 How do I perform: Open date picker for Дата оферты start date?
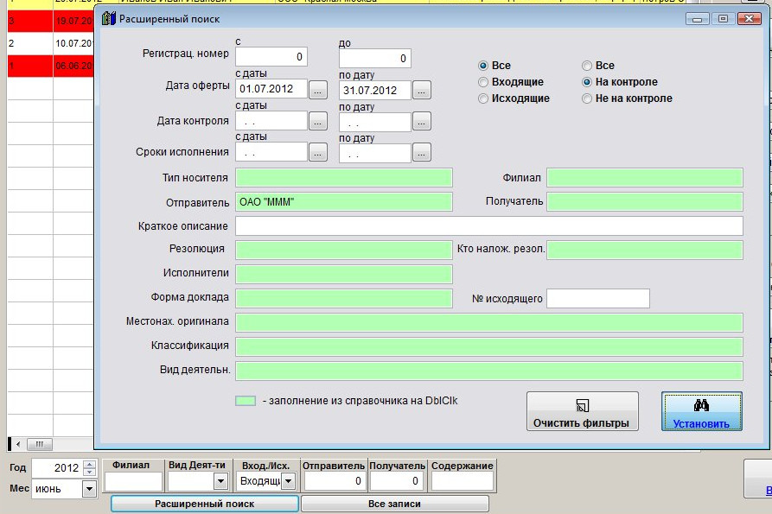click(x=318, y=90)
